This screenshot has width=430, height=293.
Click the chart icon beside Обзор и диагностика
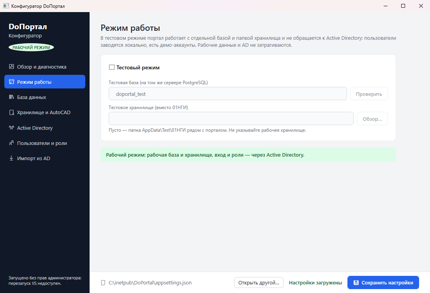coord(11,67)
